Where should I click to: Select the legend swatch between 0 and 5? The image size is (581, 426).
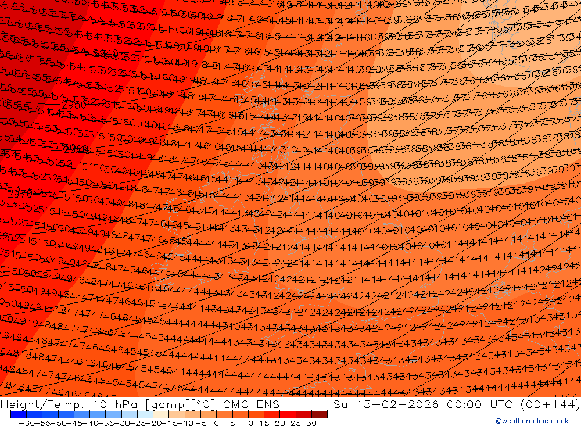[224, 414]
